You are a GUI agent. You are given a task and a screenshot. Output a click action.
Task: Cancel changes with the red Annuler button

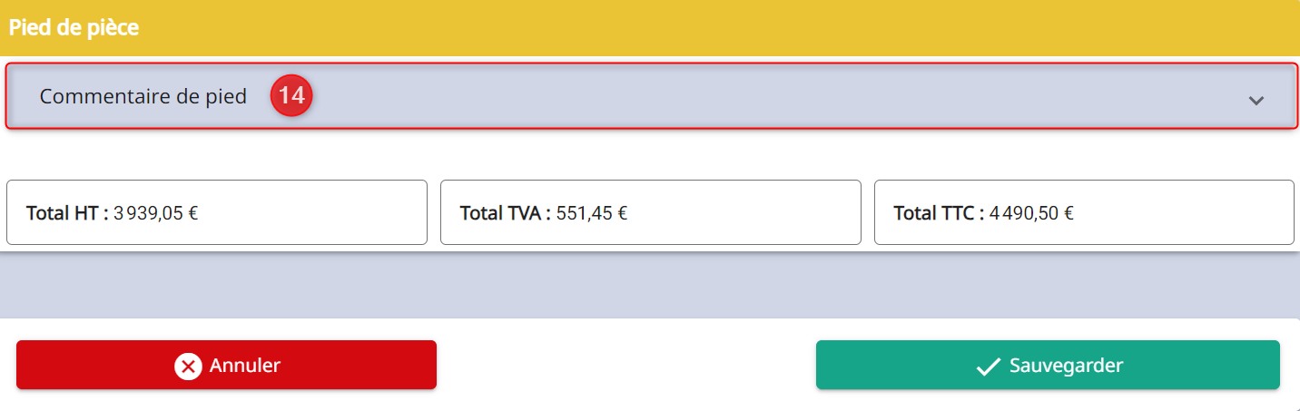[x=226, y=365]
